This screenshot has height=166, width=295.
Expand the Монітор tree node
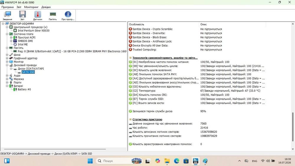point(7,62)
